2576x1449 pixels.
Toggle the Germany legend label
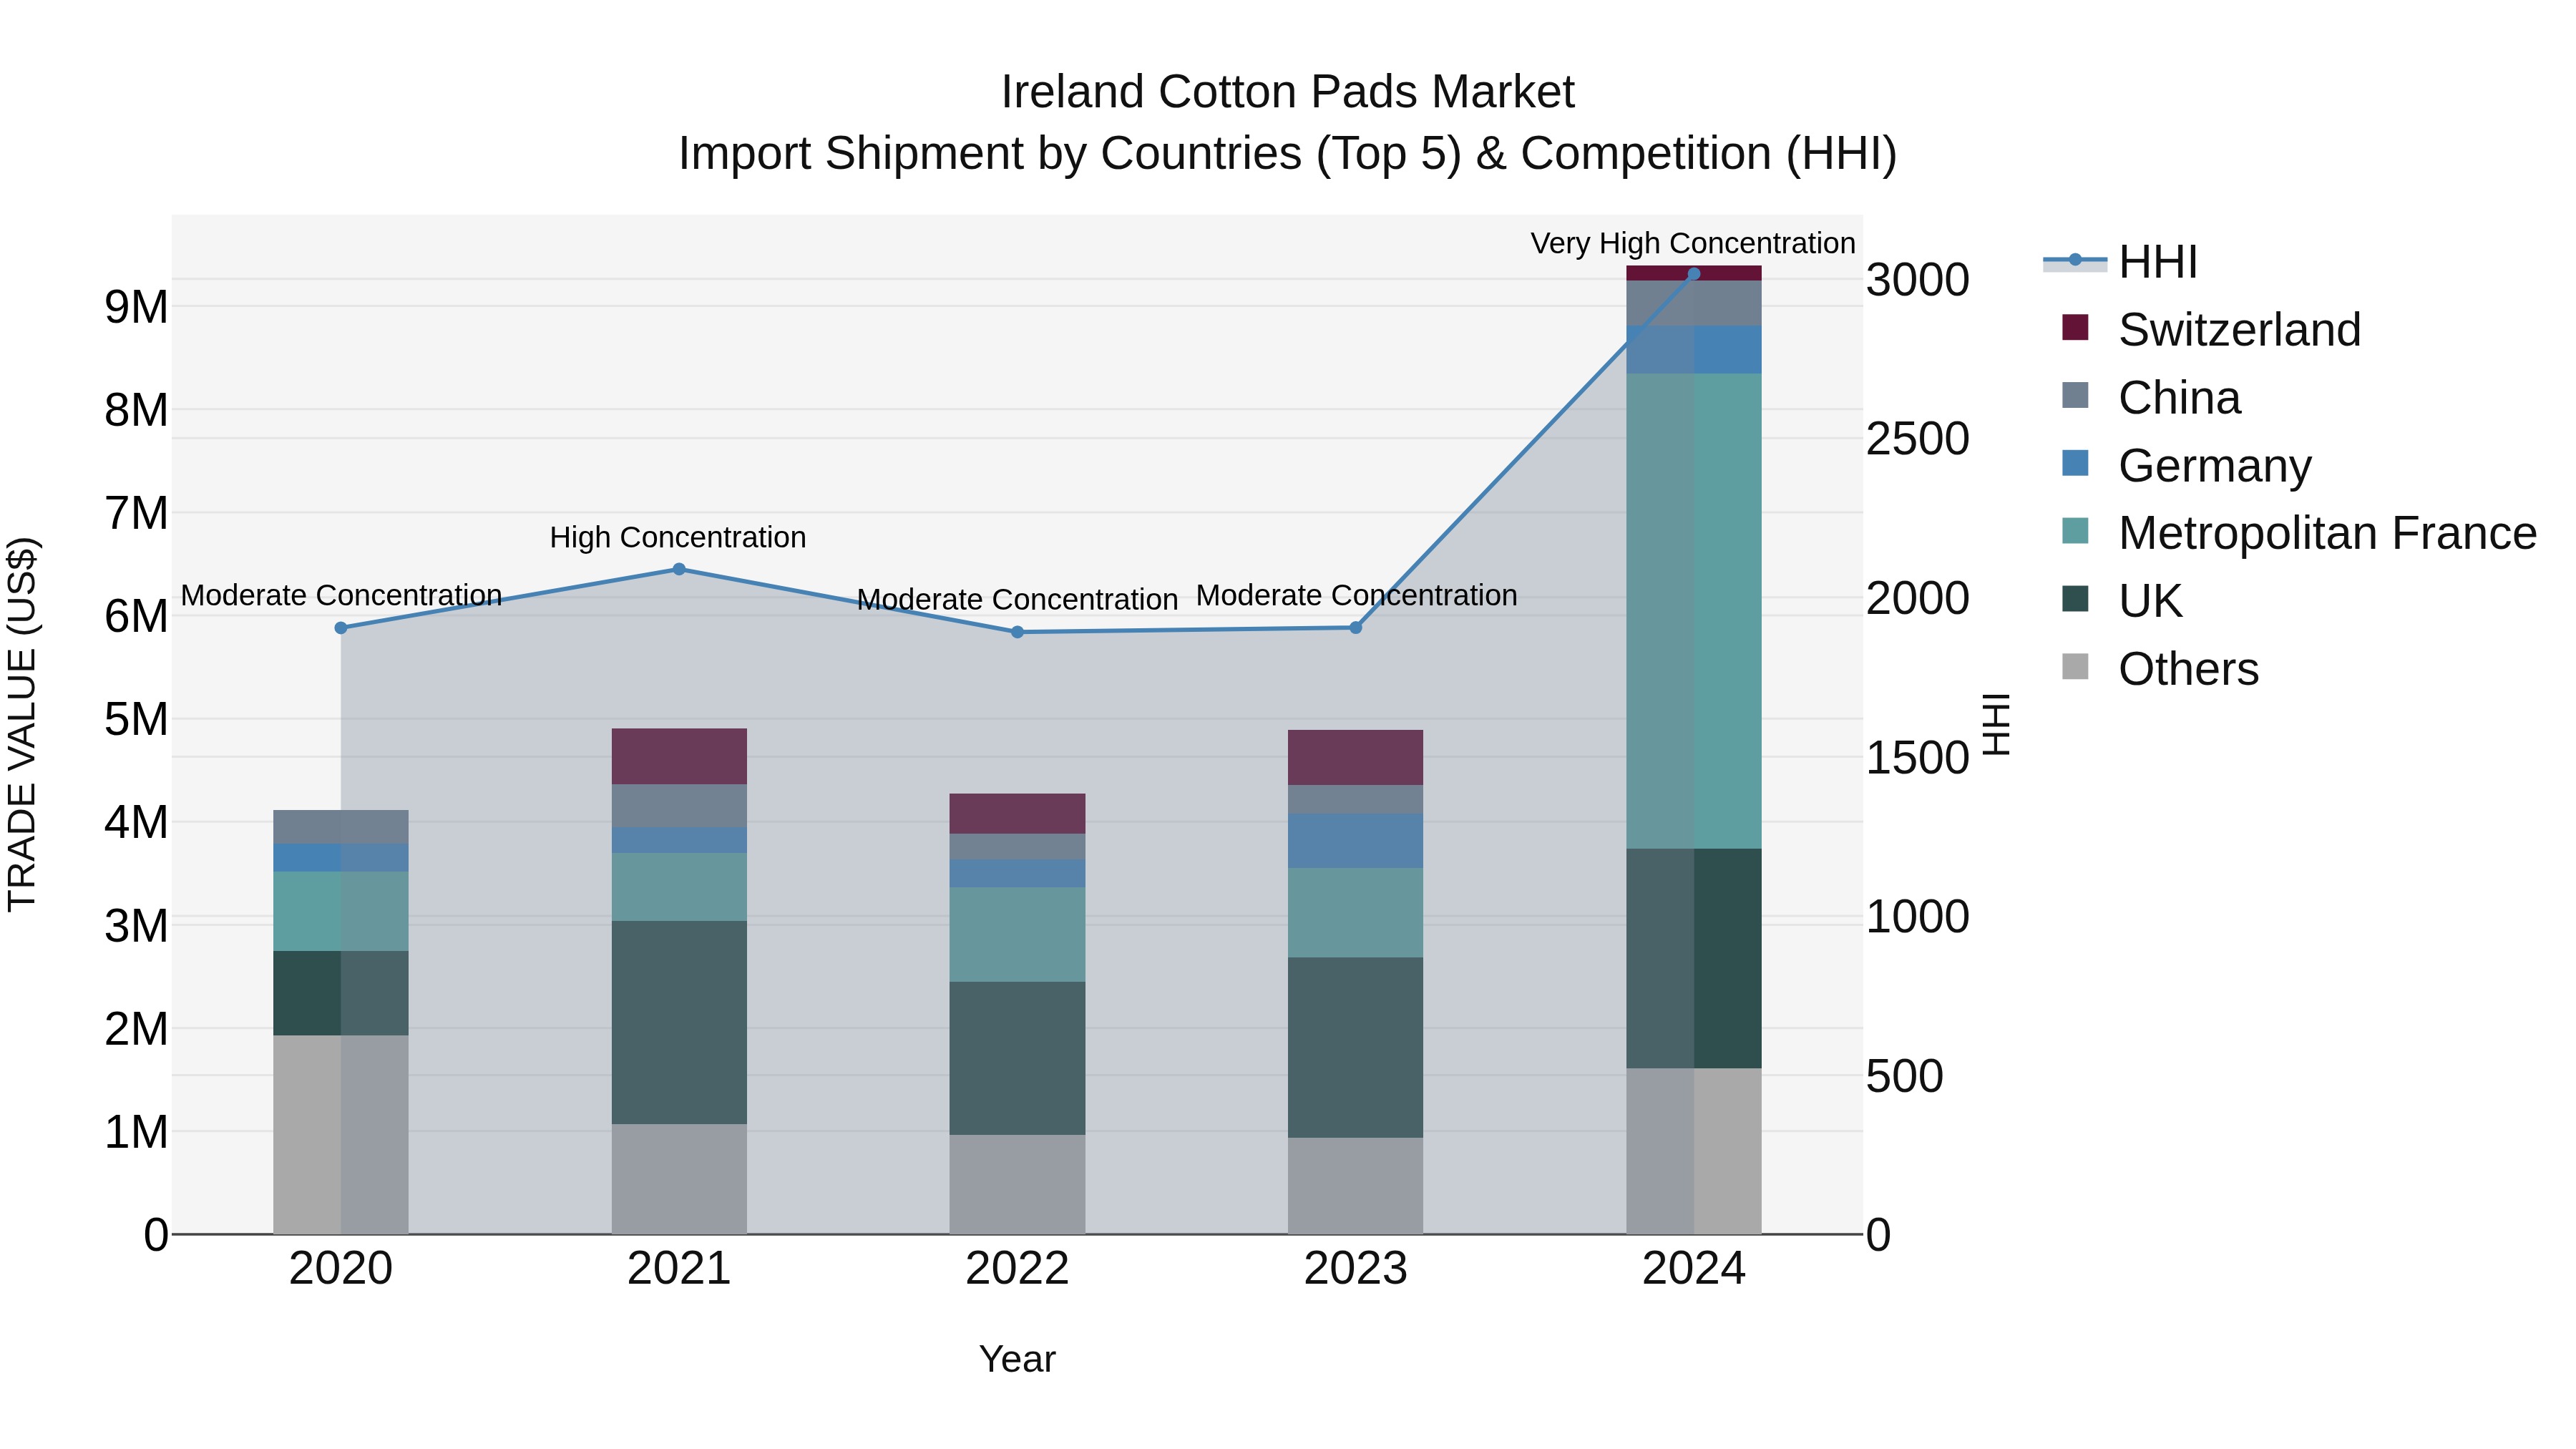(2215, 466)
